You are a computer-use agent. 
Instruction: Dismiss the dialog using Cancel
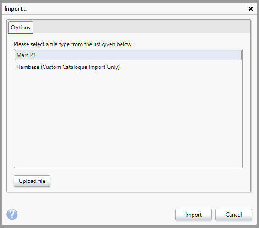pos(234,215)
